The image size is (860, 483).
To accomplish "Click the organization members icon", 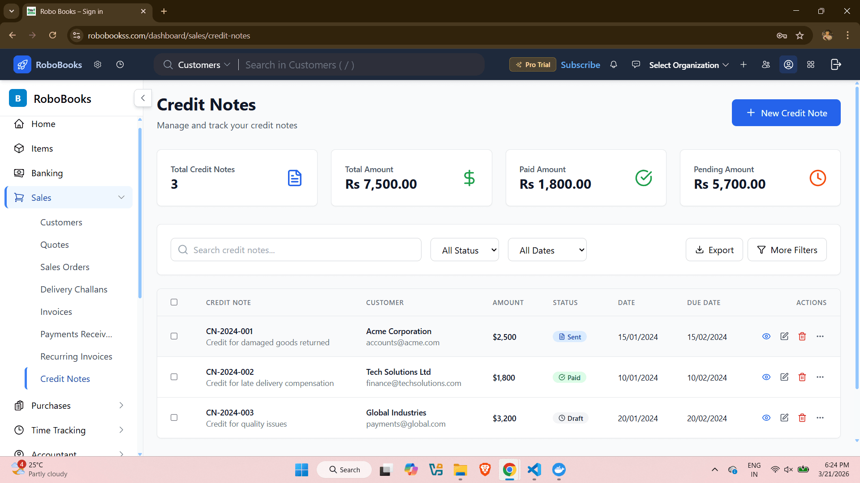I will pos(766,64).
